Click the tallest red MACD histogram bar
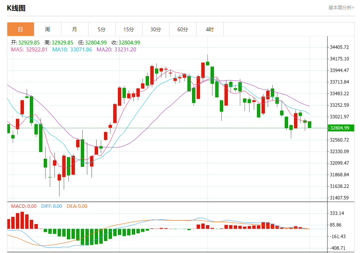This screenshot has height=253, width=360. [x=22, y=220]
